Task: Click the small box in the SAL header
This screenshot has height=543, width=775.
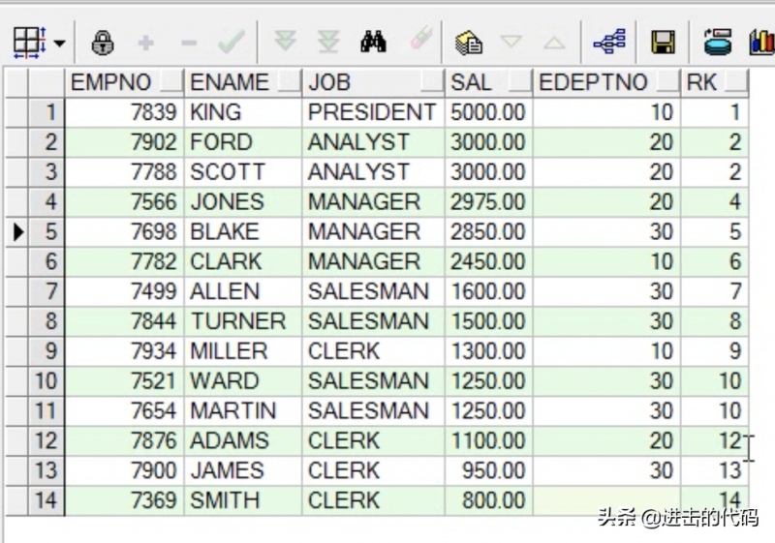Action: coord(520,81)
